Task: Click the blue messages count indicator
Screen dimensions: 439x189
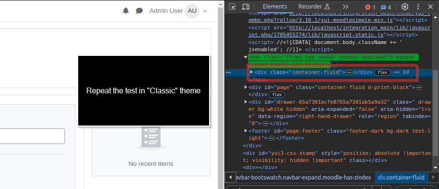Action: pos(386,7)
